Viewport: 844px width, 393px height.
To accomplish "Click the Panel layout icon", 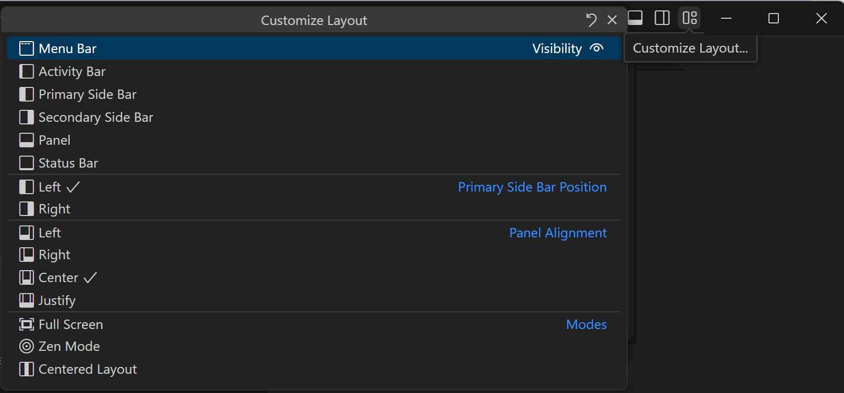I will 26,140.
